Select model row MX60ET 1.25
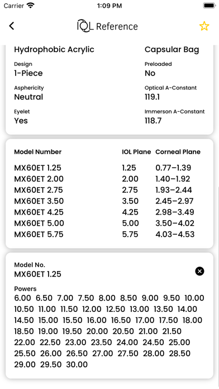Screen dimensions: 219x389 pos(109,168)
